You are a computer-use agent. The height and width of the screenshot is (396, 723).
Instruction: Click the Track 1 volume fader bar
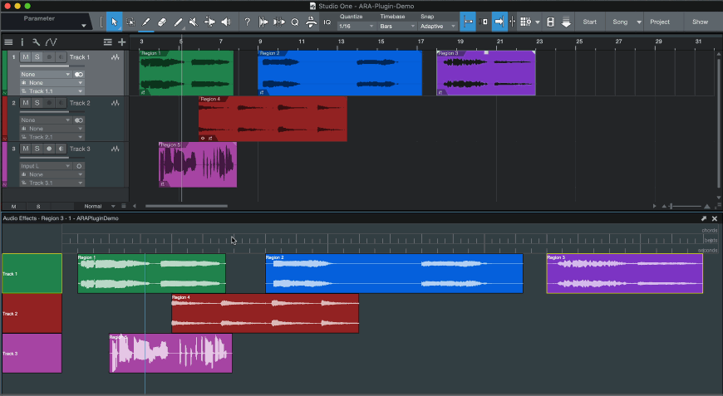pyautogui.click(x=44, y=66)
